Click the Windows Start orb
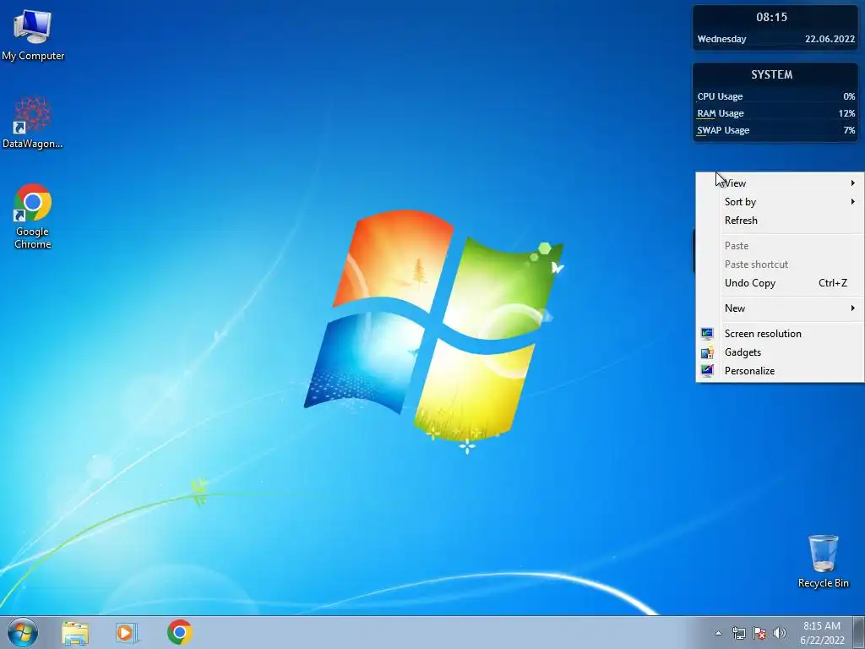 click(x=23, y=632)
